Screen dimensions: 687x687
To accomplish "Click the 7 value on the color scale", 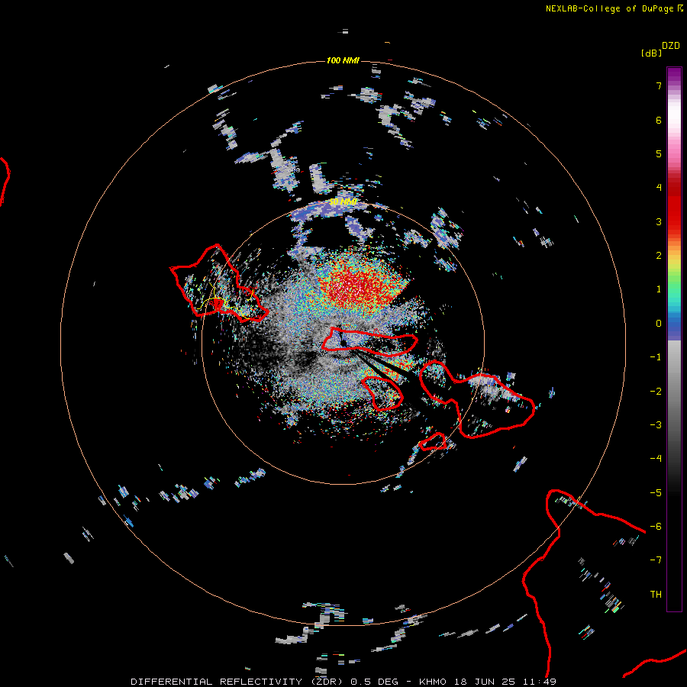I will [659, 85].
